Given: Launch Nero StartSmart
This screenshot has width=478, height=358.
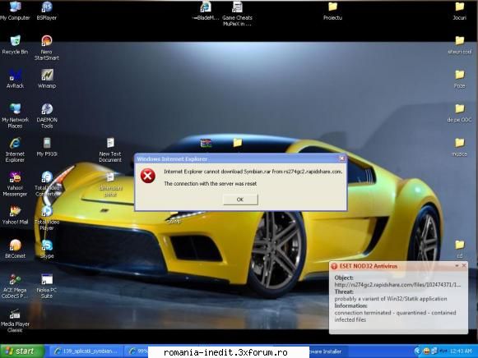Looking at the screenshot, I should click(47, 48).
